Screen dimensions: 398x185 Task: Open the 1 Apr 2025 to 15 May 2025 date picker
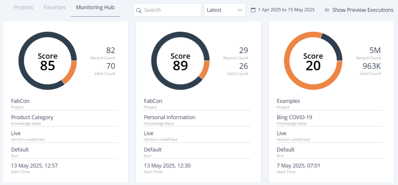[283, 10]
